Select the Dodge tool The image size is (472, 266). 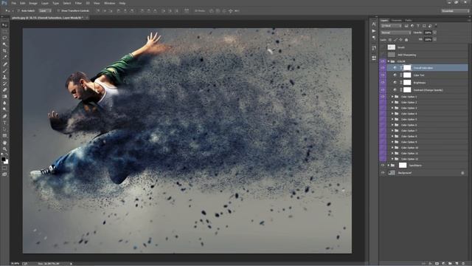click(x=4, y=109)
